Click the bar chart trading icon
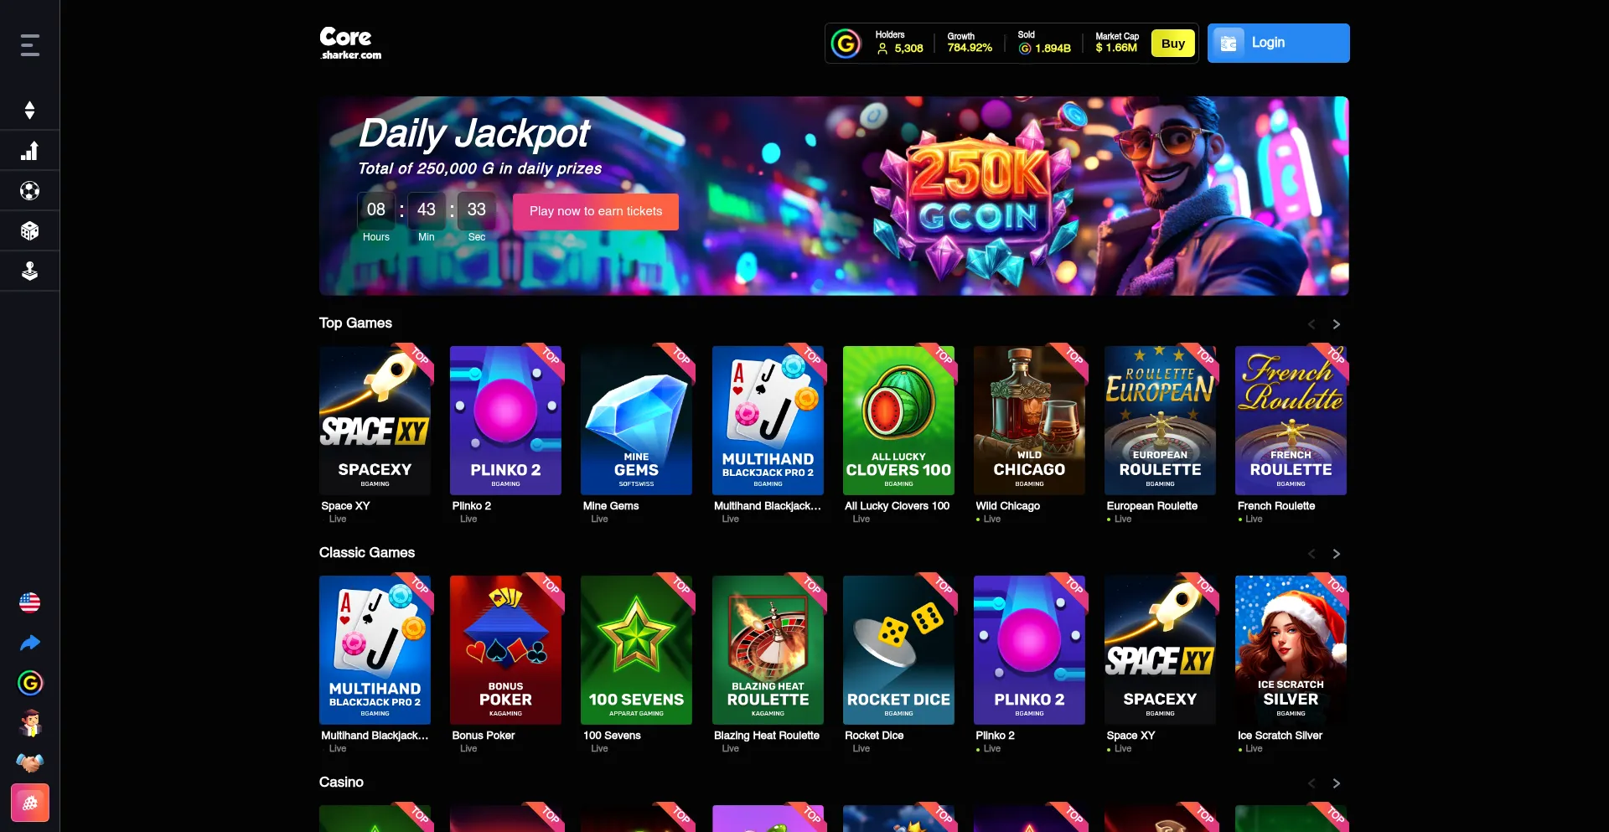Screen dimensions: 1609x832 point(30,151)
